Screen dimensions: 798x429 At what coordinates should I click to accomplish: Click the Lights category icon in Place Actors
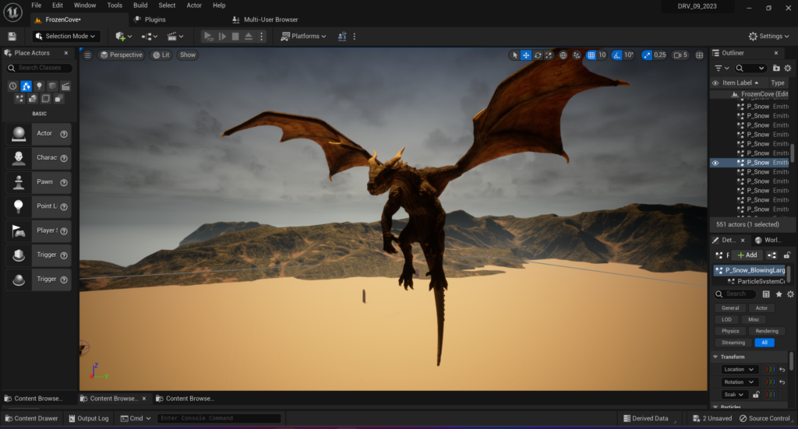[39, 86]
